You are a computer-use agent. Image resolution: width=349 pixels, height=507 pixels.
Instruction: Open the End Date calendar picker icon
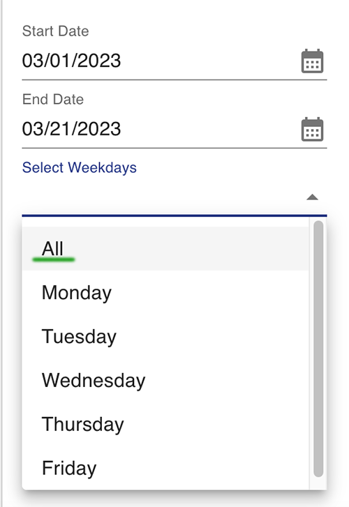[312, 129]
